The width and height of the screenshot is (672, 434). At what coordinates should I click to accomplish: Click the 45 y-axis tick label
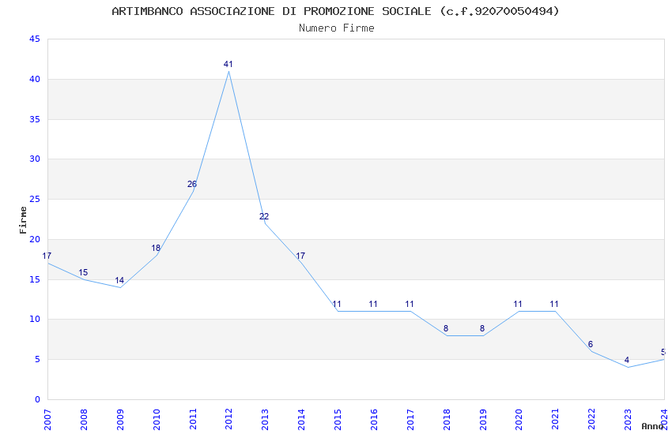(35, 39)
